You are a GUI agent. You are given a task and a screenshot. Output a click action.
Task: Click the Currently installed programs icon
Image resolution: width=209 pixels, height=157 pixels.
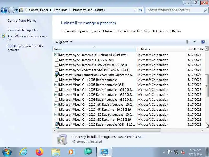coord(62,139)
